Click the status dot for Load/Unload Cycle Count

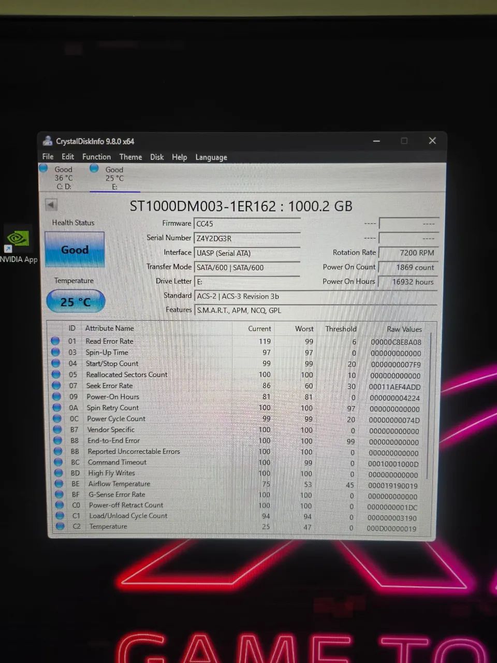pyautogui.click(x=60, y=516)
